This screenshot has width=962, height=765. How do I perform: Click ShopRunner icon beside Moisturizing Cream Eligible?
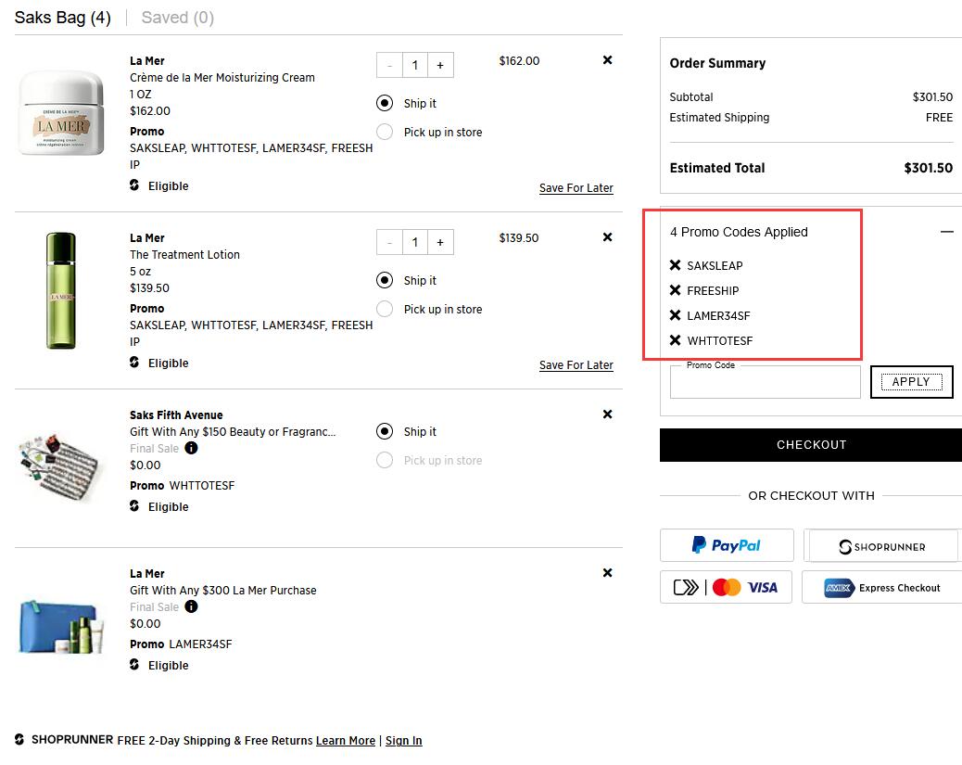pos(134,185)
